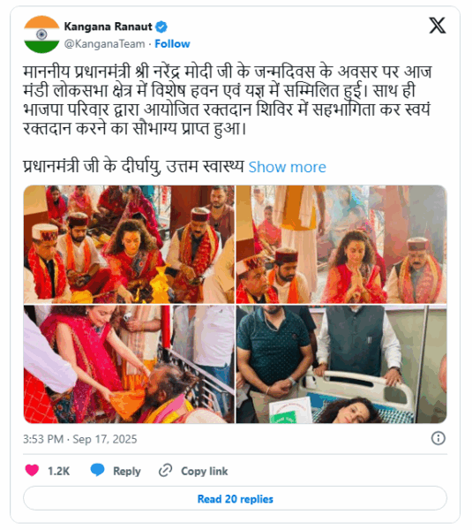Open top-right folded hands prayer photo
Viewport: 472px width, 530px height.
[341, 245]
